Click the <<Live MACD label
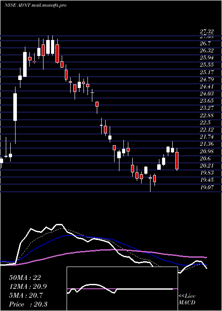The width and height of the screenshot is (222, 311). [x=187, y=299]
